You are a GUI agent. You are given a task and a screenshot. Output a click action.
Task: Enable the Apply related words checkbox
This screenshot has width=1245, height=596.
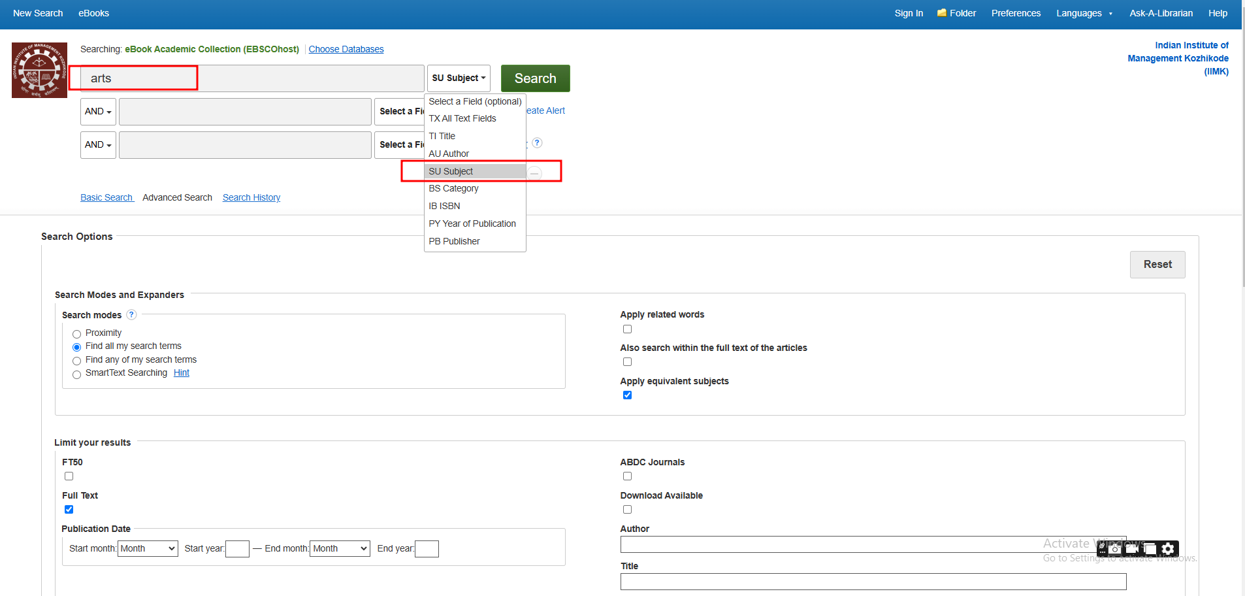627,329
